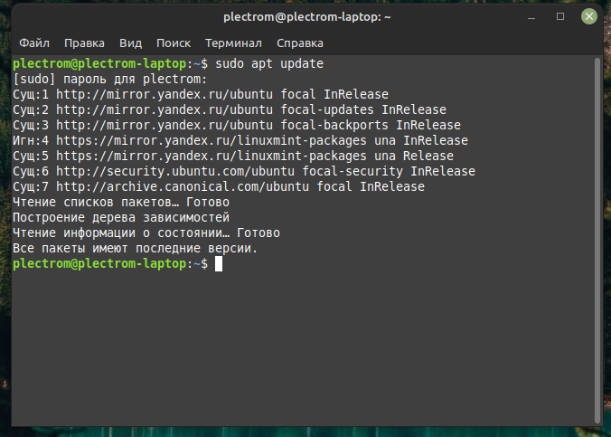Viewport: 611px width, 437px height.
Task: Click the Сущ:5 linuxmint-packages una Release line
Action: pos(233,156)
